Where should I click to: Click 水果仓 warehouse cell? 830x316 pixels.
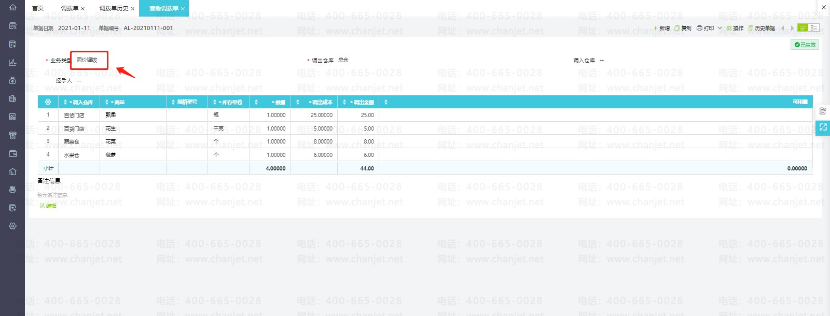72,155
